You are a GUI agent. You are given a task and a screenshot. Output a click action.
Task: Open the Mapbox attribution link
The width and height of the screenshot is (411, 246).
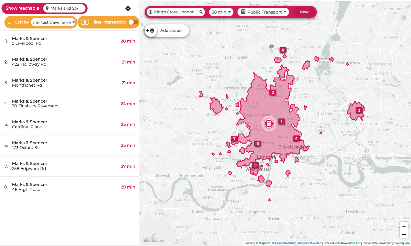[264, 243]
